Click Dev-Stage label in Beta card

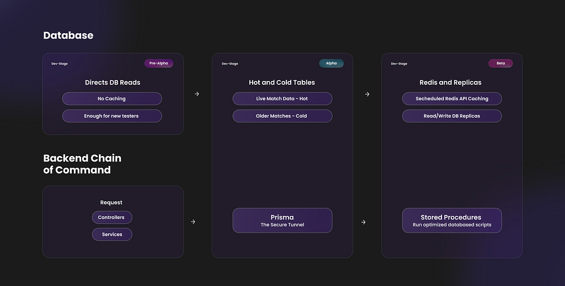[x=399, y=64]
